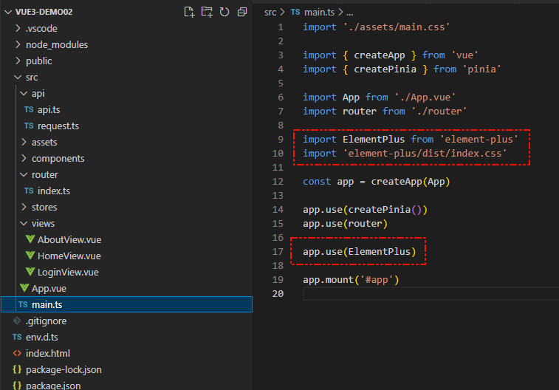Image resolution: width=559 pixels, height=390 pixels.
Task: Click the Vue icon beside LoginView.vue
Action: (30, 272)
